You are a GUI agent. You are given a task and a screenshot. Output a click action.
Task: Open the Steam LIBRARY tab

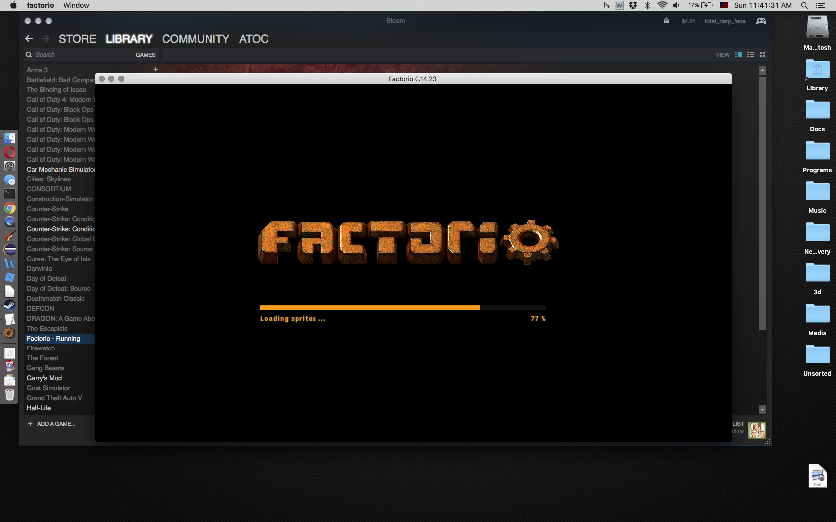(x=129, y=39)
